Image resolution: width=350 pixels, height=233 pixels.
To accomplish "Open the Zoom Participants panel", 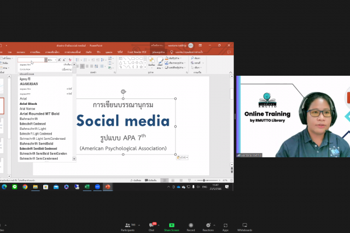I will (128, 227).
